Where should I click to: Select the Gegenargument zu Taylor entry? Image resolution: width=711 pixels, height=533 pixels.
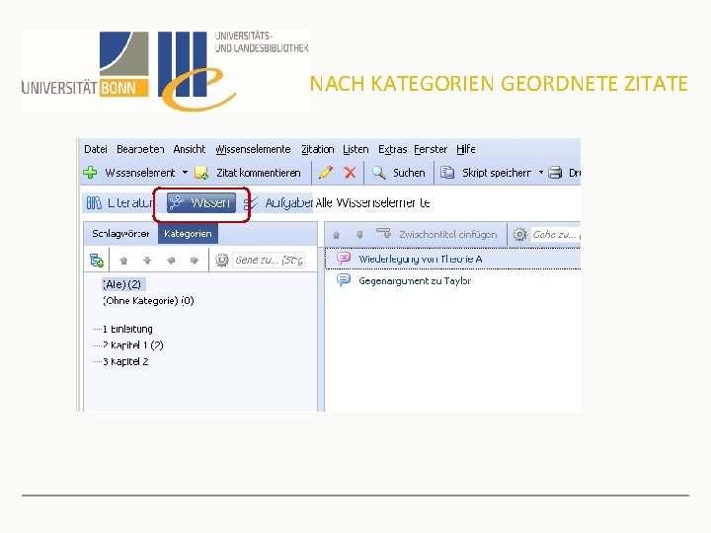415,281
